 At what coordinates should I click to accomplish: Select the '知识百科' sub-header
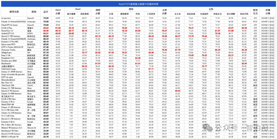244,14
